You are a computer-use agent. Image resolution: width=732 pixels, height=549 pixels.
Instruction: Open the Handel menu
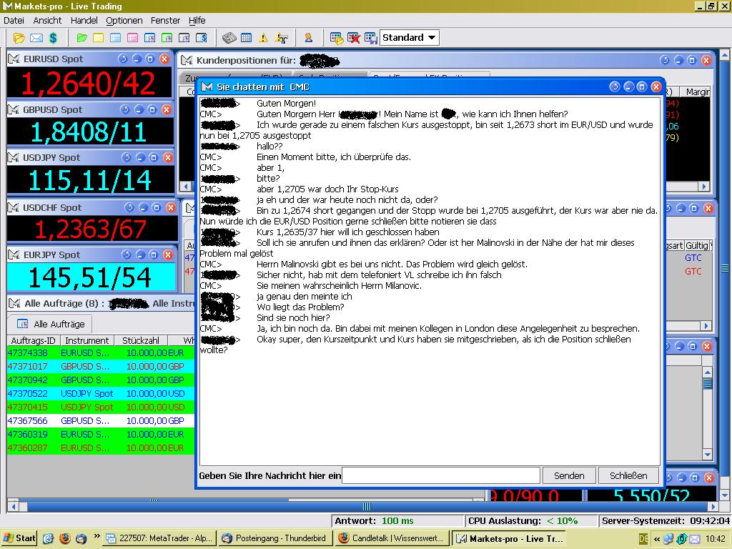(84, 21)
